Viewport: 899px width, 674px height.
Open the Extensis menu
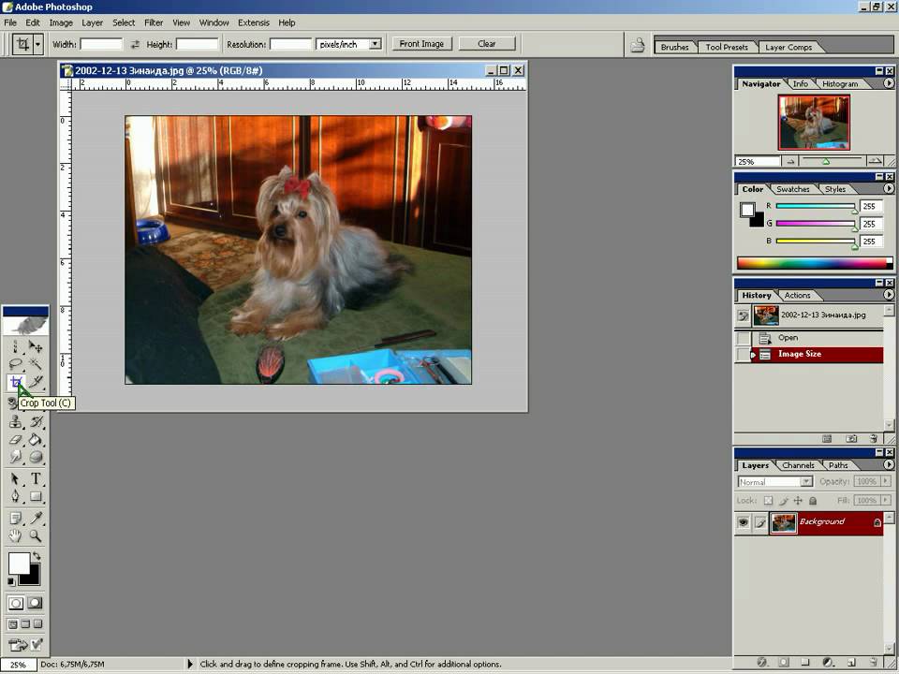click(x=254, y=22)
